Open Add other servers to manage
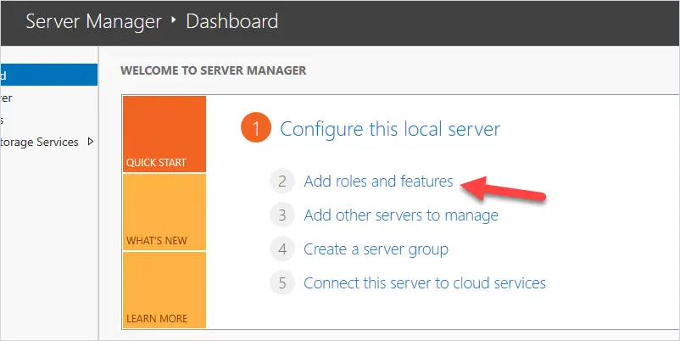Image resolution: width=680 pixels, height=341 pixels. tap(401, 215)
